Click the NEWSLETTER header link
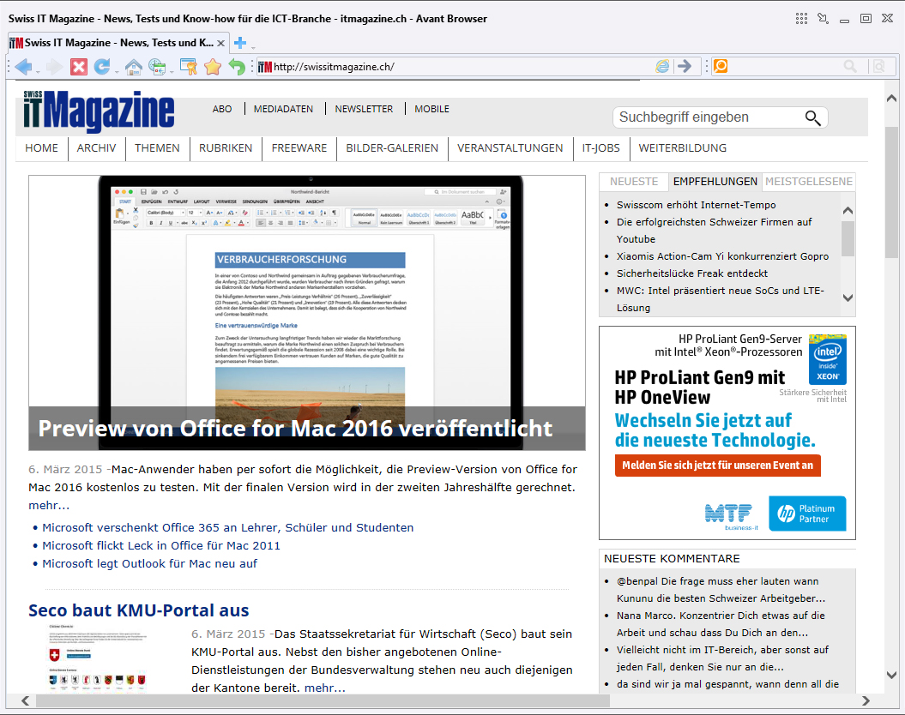The height and width of the screenshot is (715, 905). pos(364,109)
